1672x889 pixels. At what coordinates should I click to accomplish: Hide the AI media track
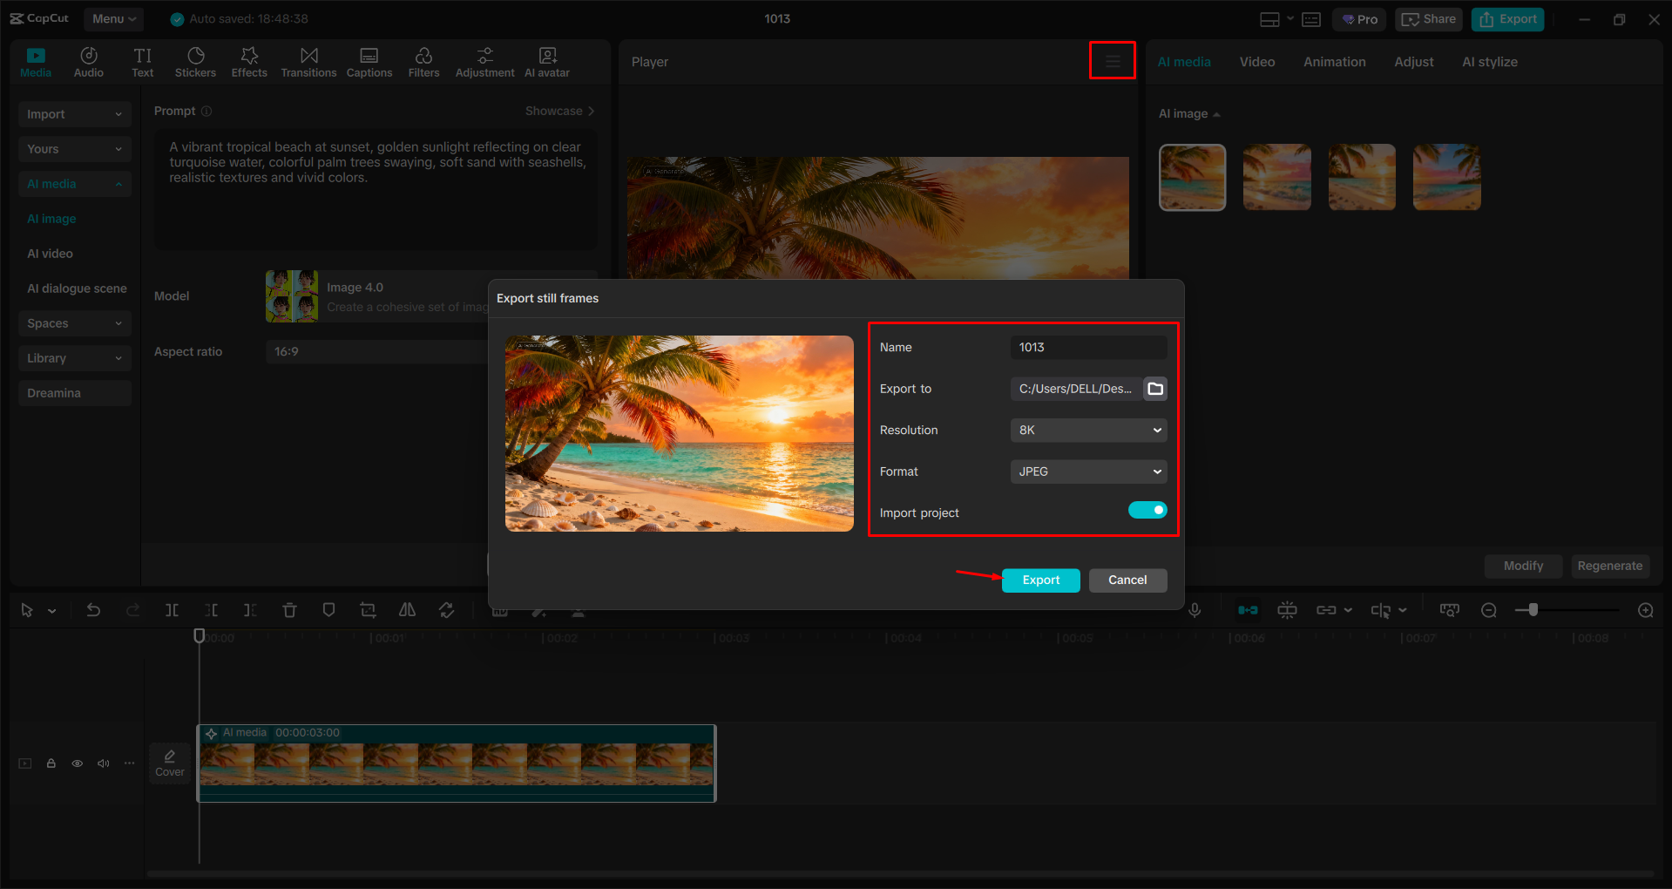pos(77,763)
